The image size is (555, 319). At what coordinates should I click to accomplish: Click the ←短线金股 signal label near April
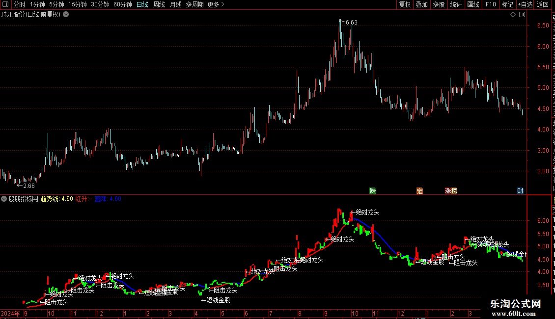(216, 300)
